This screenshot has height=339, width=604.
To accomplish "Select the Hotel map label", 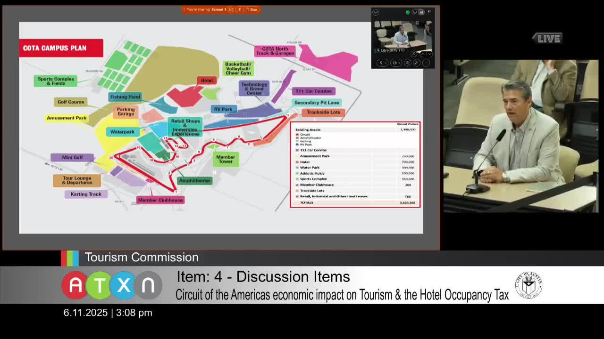I will pos(207,81).
